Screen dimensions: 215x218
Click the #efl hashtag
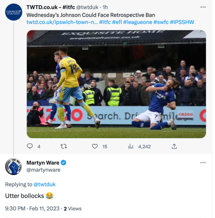point(117,22)
